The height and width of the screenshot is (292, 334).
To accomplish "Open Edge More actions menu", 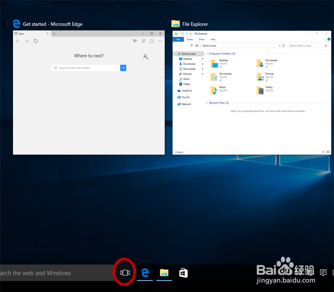I will pyautogui.click(x=160, y=41).
